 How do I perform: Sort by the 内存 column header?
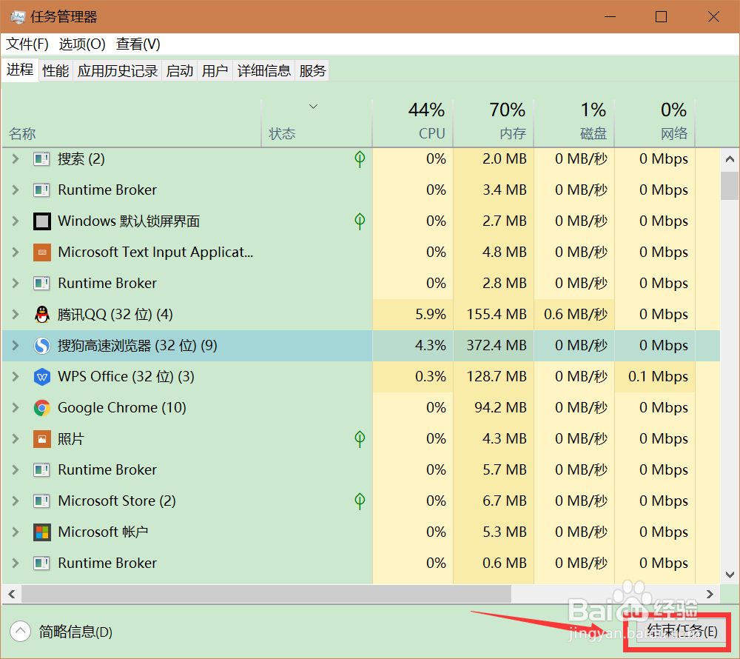coord(494,123)
